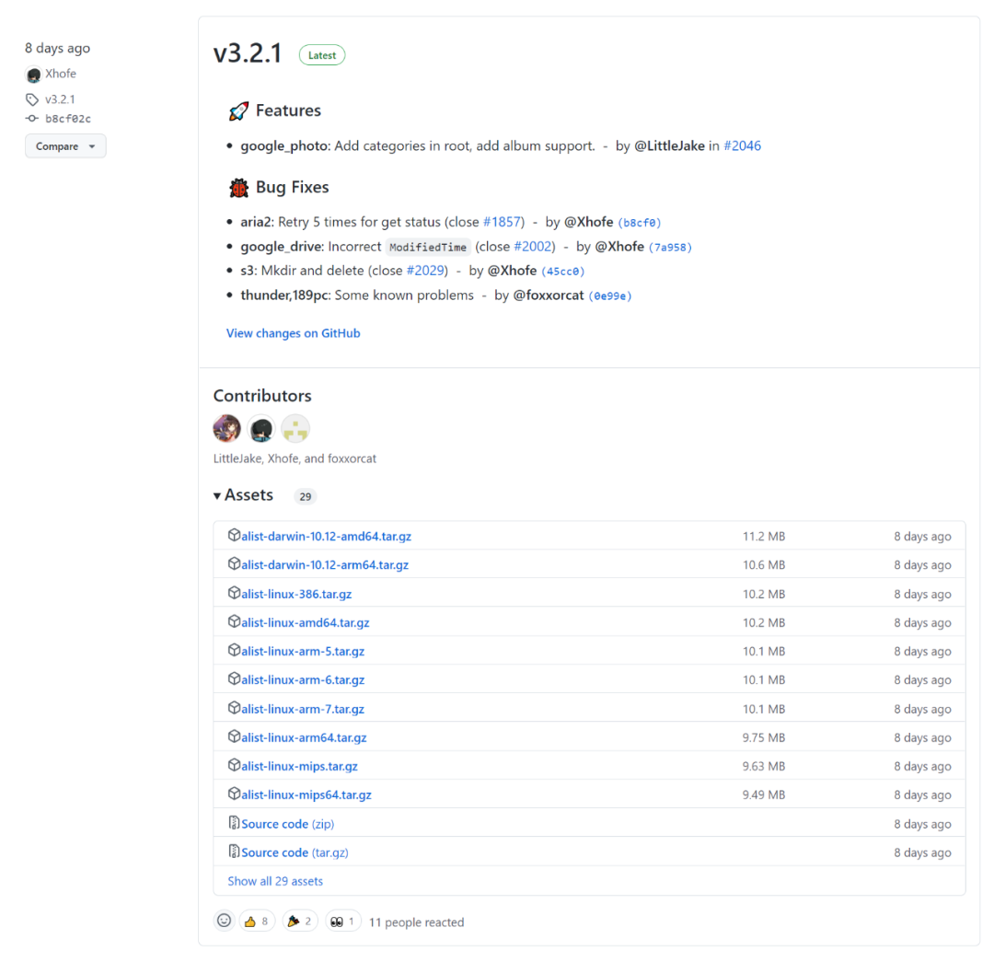Download alist-darwin-10.12-arm64.tar.gz
Image resolution: width=994 pixels, height=962 pixels.
tap(325, 565)
